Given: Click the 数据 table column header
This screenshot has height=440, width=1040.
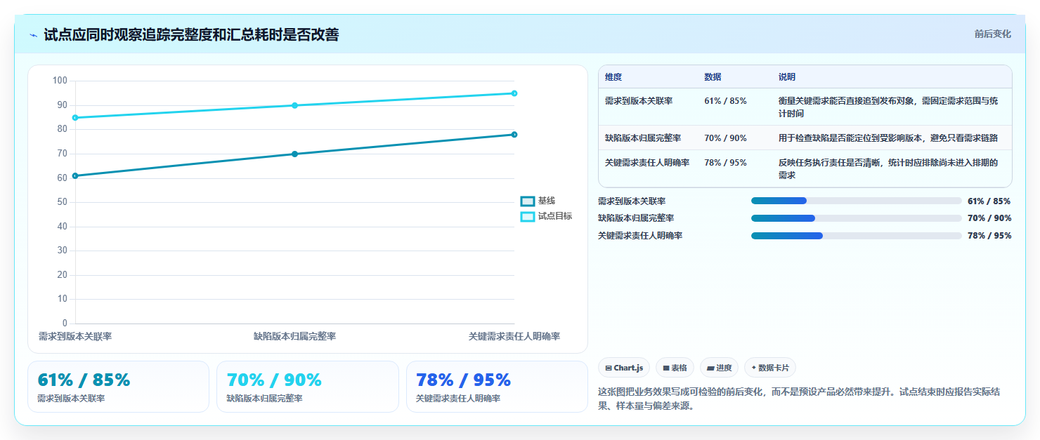Looking at the screenshot, I should click(713, 77).
